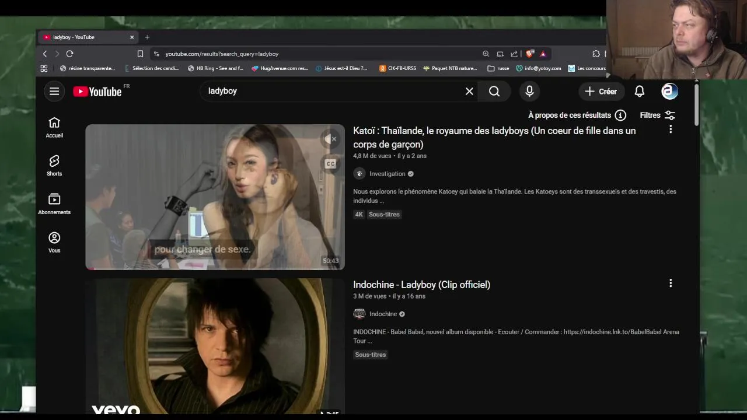Click the Sous-titres badge under Indochine
Screen dimensions: 747x420
click(x=371, y=355)
